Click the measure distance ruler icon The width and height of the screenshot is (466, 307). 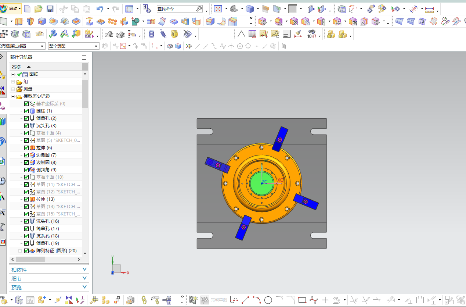[x=429, y=8]
